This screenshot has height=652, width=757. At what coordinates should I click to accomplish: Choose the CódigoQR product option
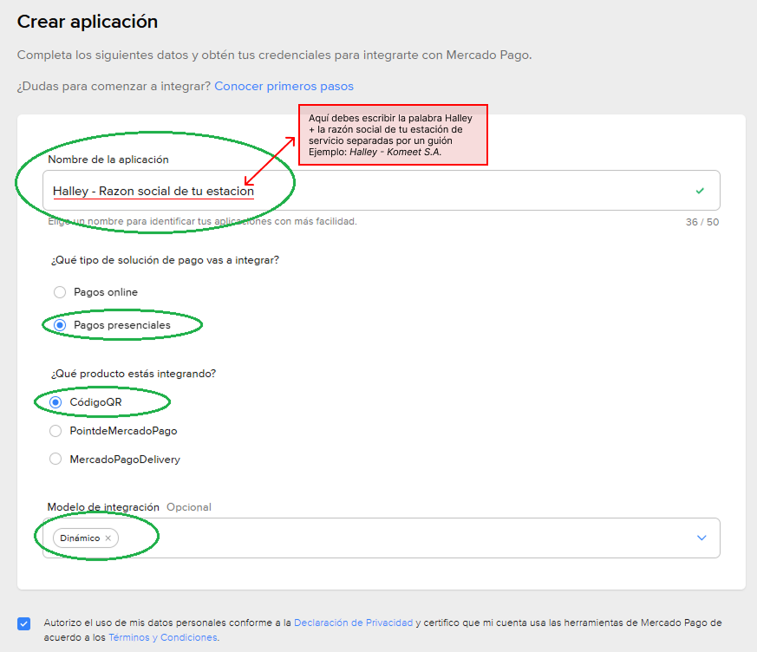pyautogui.click(x=55, y=402)
